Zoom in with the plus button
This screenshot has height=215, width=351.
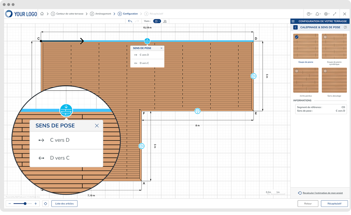36,203
